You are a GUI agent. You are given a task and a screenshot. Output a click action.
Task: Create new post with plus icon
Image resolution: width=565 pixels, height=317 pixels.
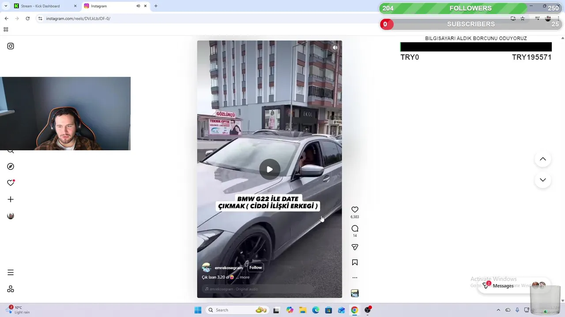click(x=11, y=199)
